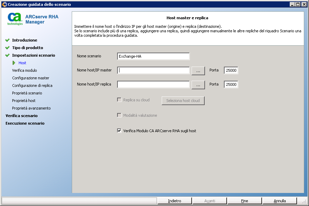Click the ARCserve RHA Manager title text
This screenshot has height=206, width=309.
pos(42,19)
